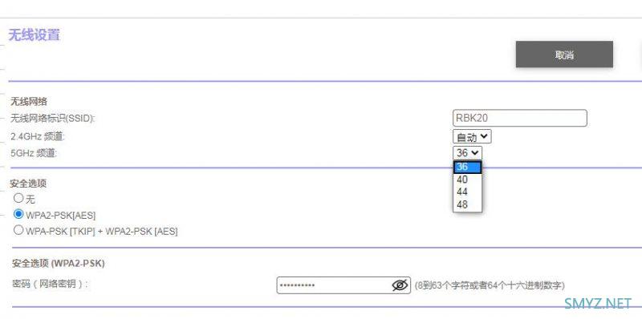Edit the SSID field showing RBK20

coord(520,118)
